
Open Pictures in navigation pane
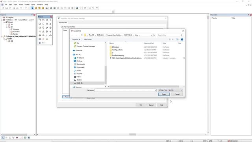[79, 74]
